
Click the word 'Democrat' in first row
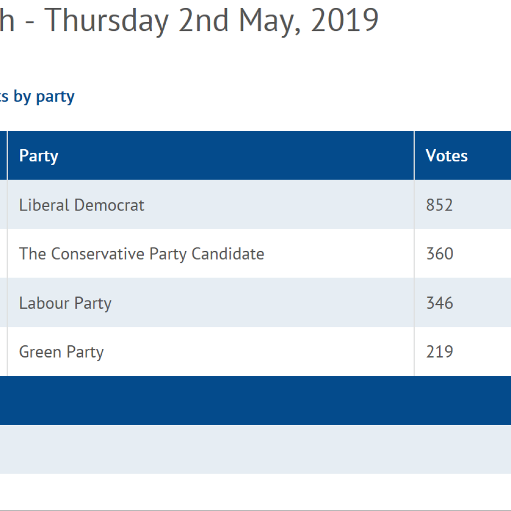point(109,205)
